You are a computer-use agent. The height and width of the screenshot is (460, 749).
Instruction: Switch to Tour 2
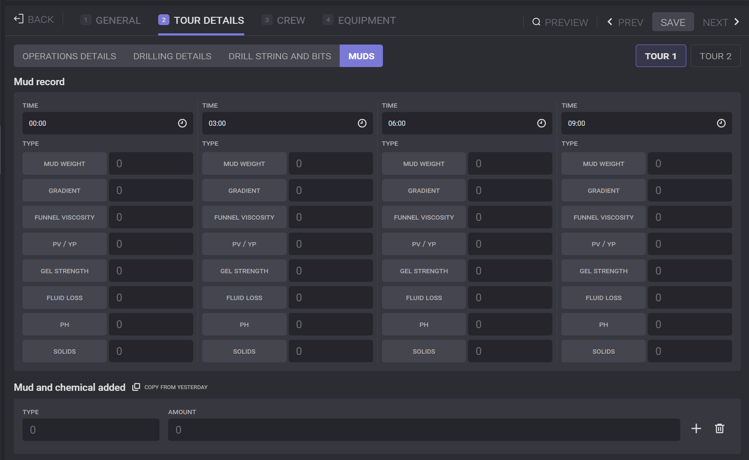tap(715, 56)
